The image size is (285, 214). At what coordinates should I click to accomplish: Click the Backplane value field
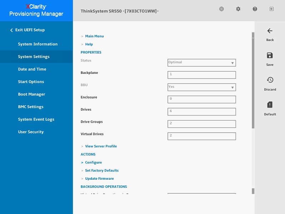point(202,75)
